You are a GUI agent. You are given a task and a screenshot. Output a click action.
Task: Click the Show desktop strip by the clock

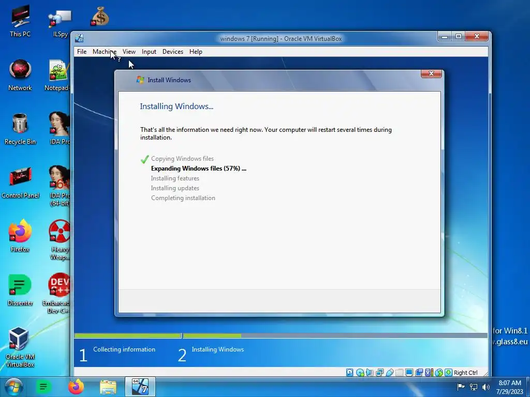click(x=528, y=387)
